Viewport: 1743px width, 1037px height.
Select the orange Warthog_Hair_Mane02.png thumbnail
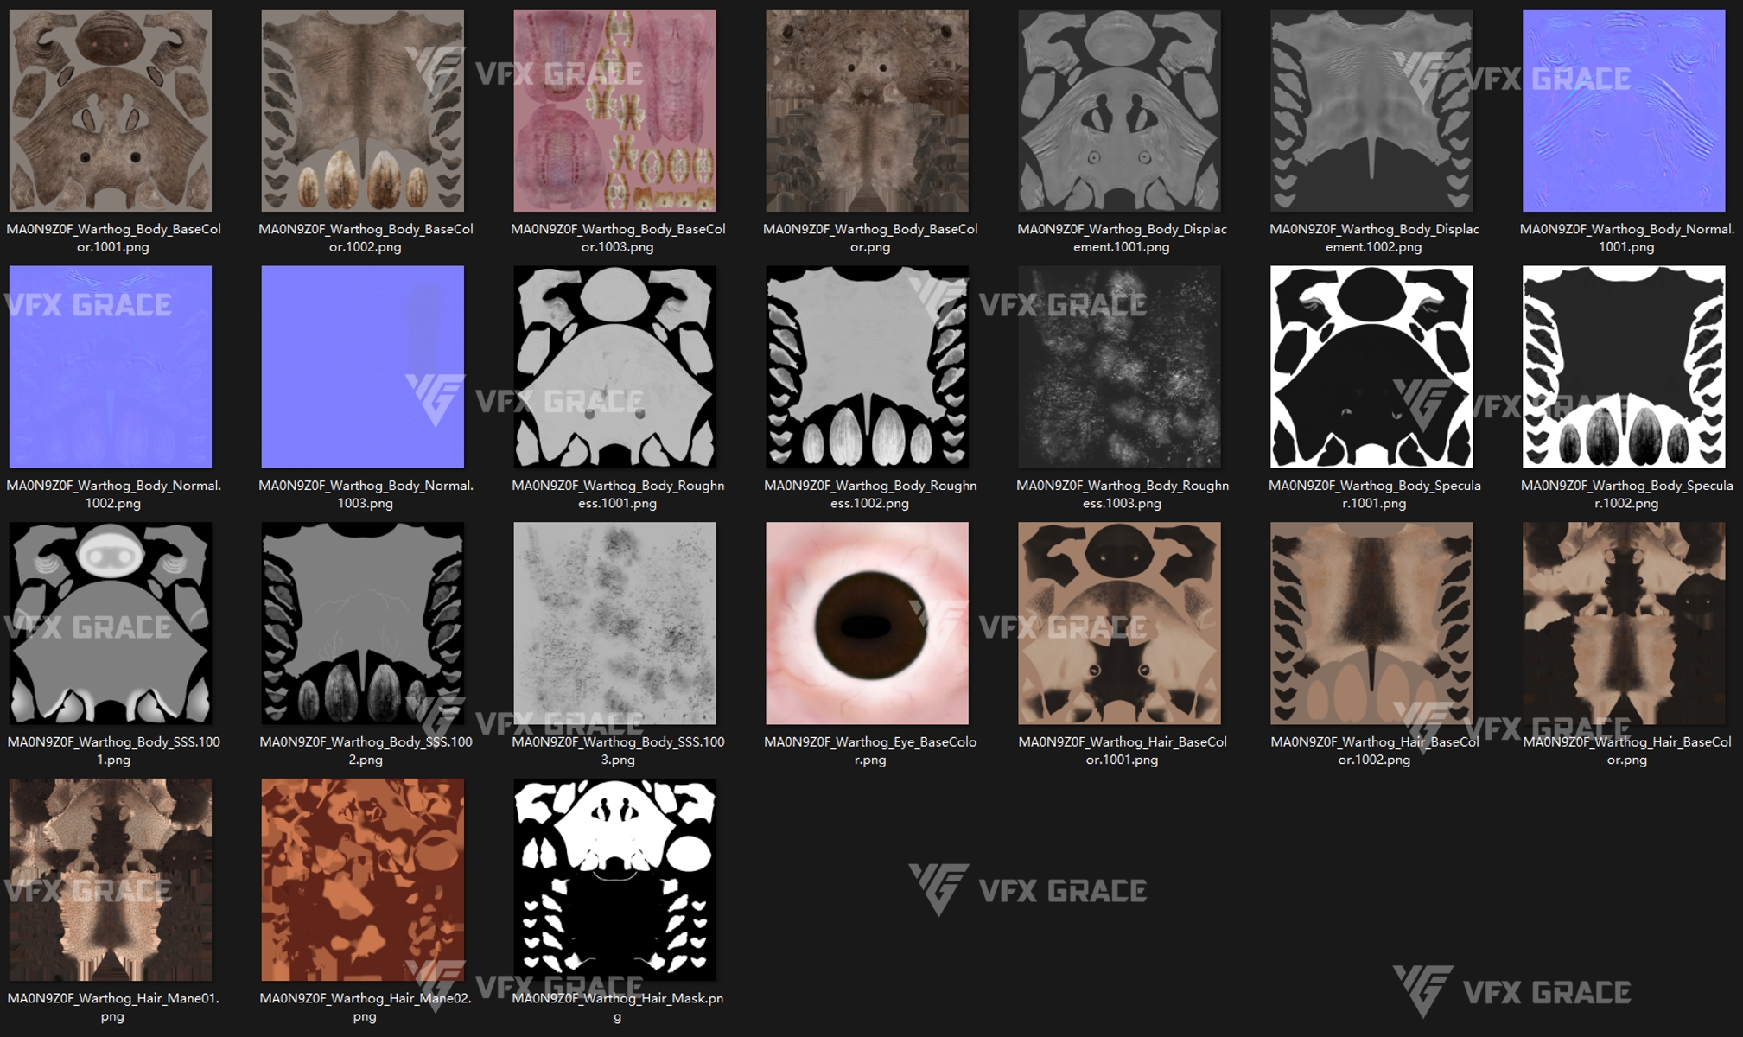(363, 880)
